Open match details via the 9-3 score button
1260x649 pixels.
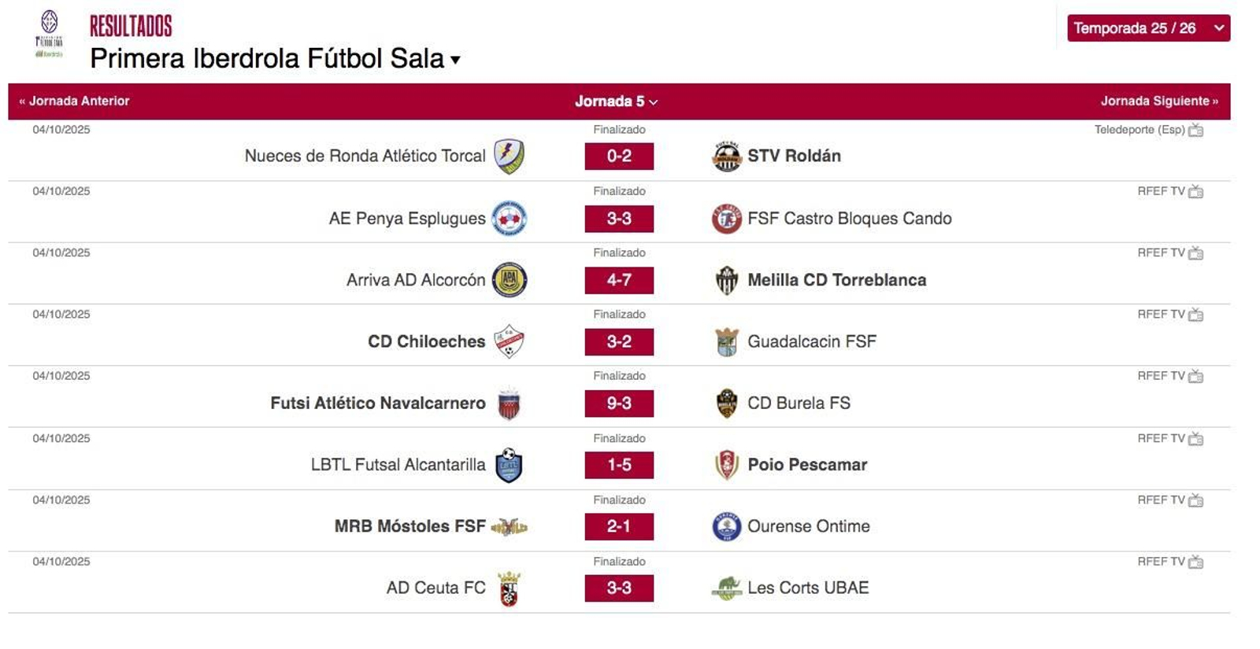pos(620,403)
